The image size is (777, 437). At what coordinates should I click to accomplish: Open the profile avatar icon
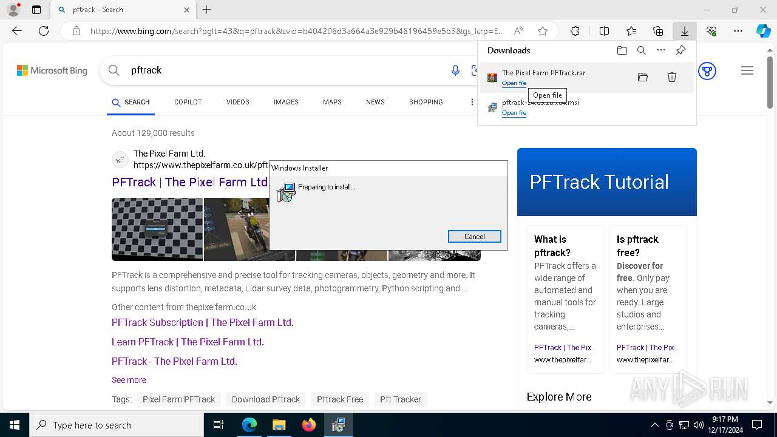[x=13, y=10]
